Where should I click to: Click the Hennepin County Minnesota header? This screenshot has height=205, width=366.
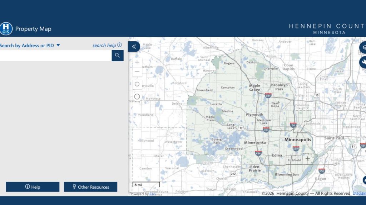(x=327, y=28)
